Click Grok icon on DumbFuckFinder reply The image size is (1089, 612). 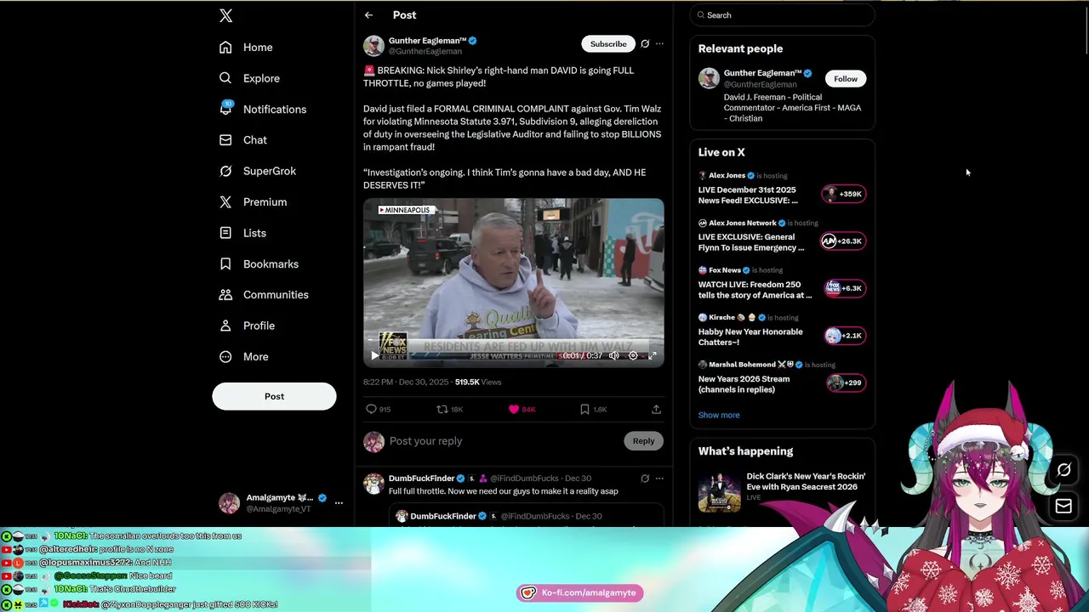pos(645,479)
